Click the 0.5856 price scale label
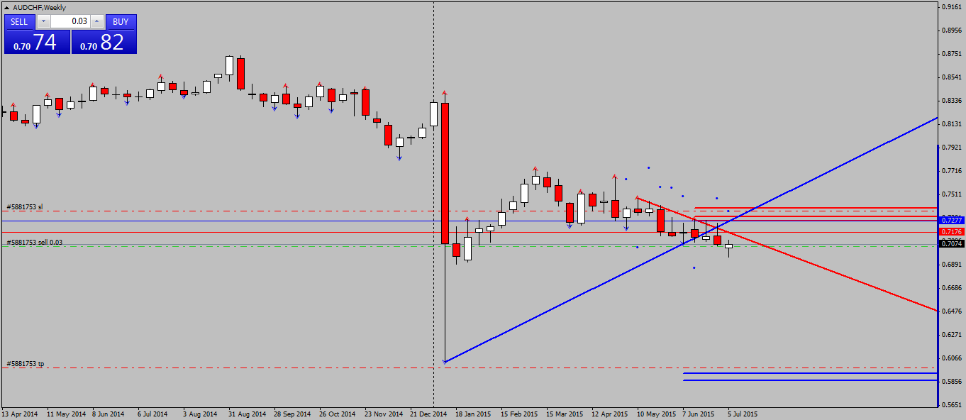 pyautogui.click(x=951, y=382)
